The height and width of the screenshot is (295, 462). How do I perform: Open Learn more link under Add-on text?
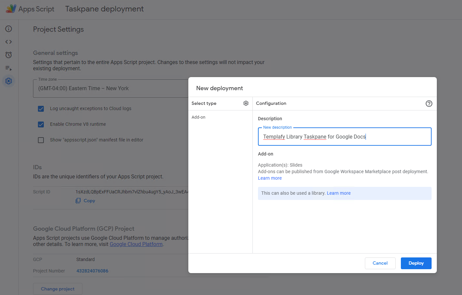click(x=270, y=178)
